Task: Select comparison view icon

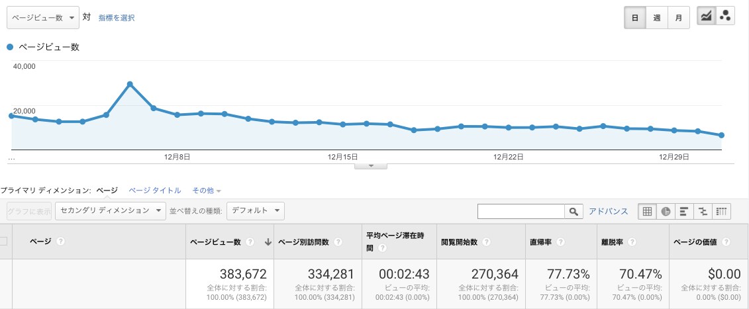Action: click(x=703, y=211)
